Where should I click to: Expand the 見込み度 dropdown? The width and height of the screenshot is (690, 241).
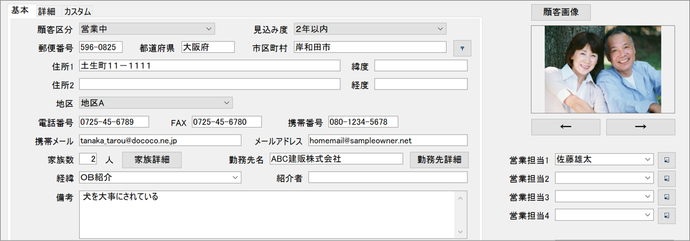pos(440,29)
